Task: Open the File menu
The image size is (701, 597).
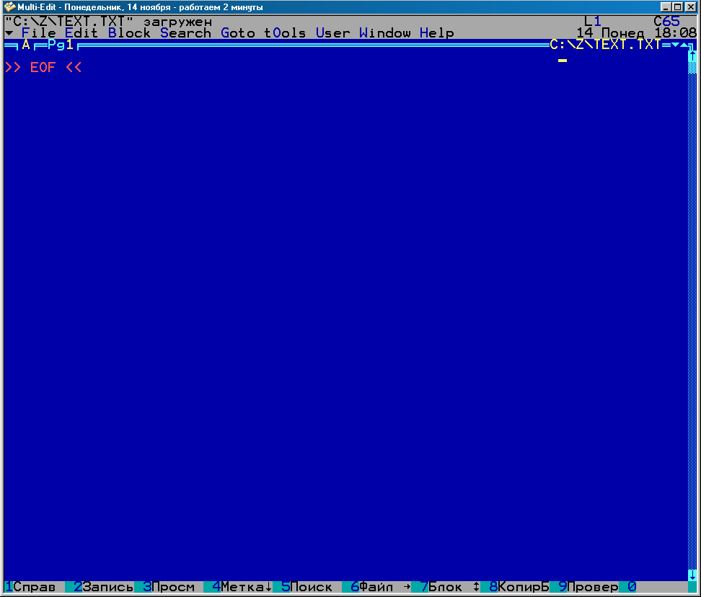Action: [38, 33]
